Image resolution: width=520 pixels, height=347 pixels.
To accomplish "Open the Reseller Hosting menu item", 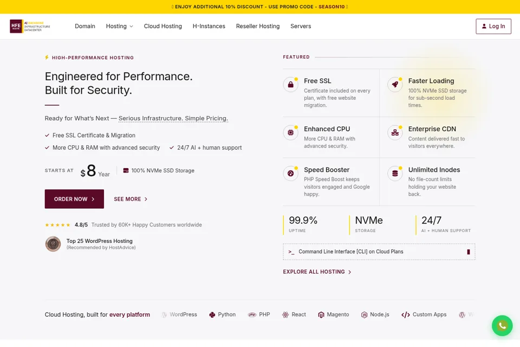I will tap(258, 26).
